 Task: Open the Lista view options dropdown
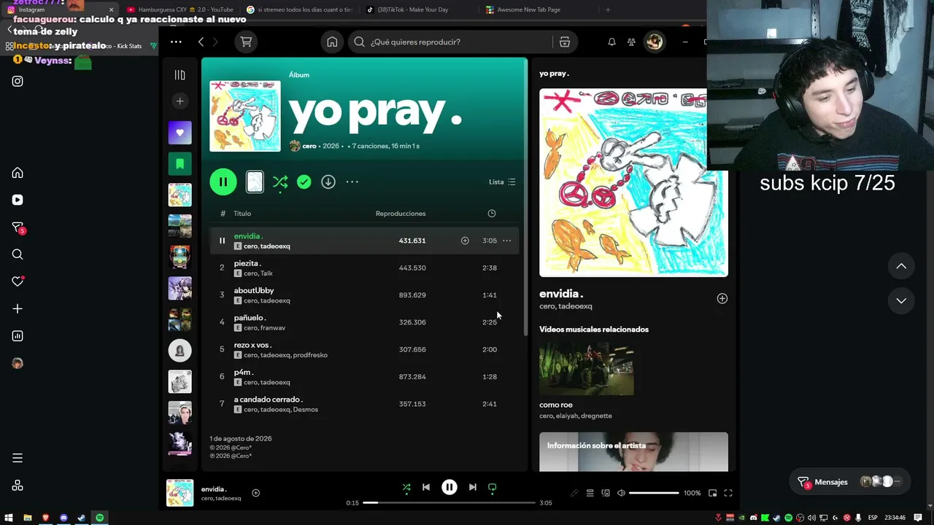pyautogui.click(x=502, y=182)
